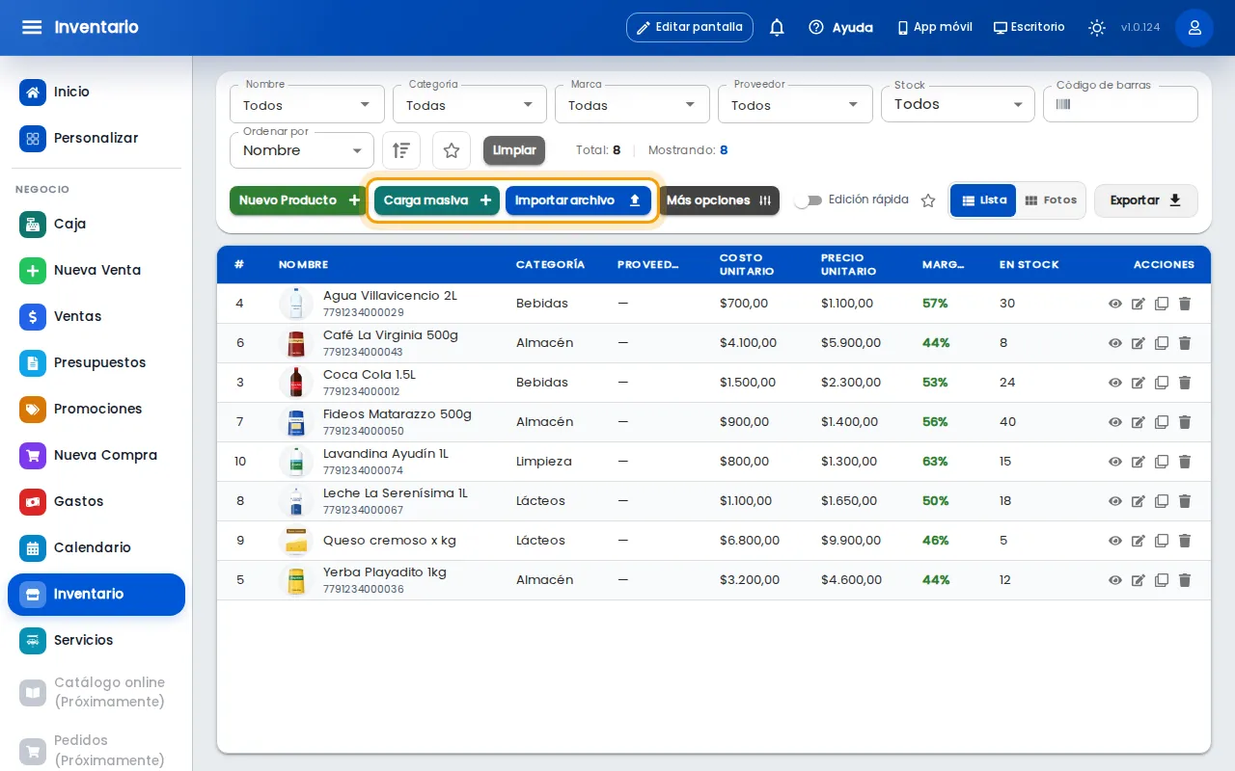This screenshot has height=771, width=1235.
Task: Click the Nuevo Producto button
Action: pos(299,200)
